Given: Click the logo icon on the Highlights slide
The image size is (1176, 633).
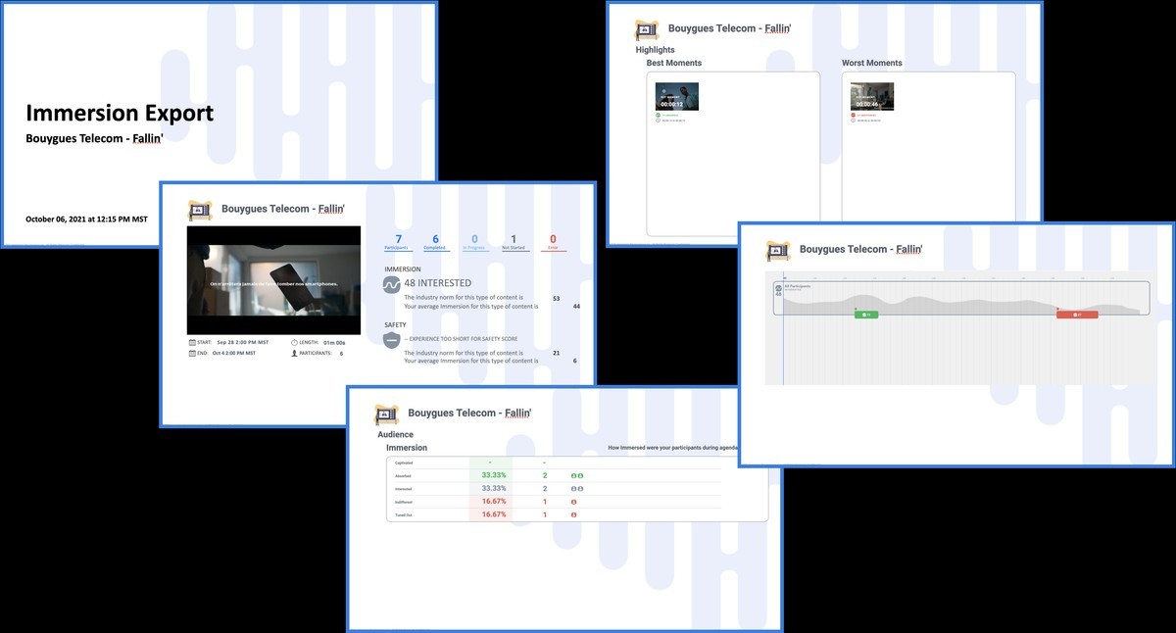Looking at the screenshot, I should (x=647, y=29).
